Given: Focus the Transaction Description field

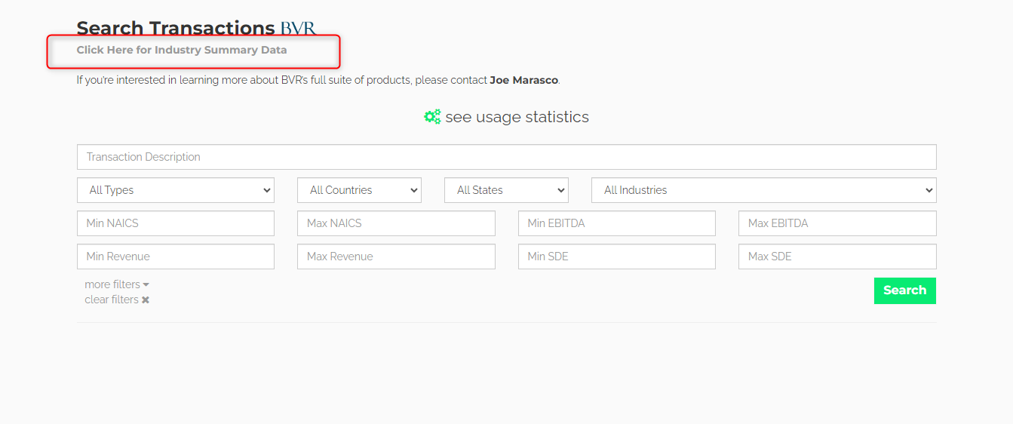Looking at the screenshot, I should tap(506, 157).
